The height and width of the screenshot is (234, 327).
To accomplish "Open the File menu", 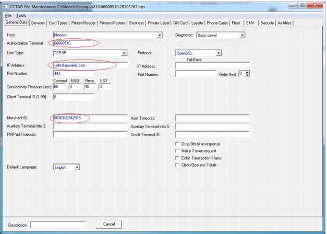I will pos(7,15).
